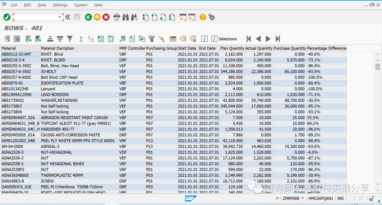382x205 pixels.
Task: Click the Details magnifier icon
Action: (x=7, y=39)
